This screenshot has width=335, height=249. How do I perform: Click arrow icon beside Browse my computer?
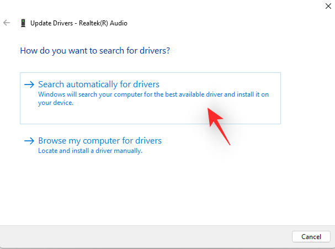point(29,141)
